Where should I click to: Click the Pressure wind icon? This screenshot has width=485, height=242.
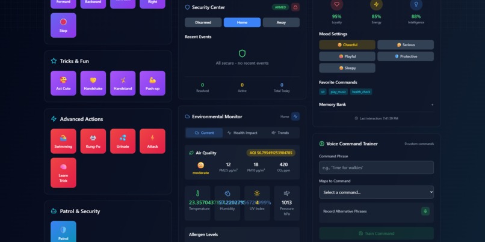[x=287, y=193]
